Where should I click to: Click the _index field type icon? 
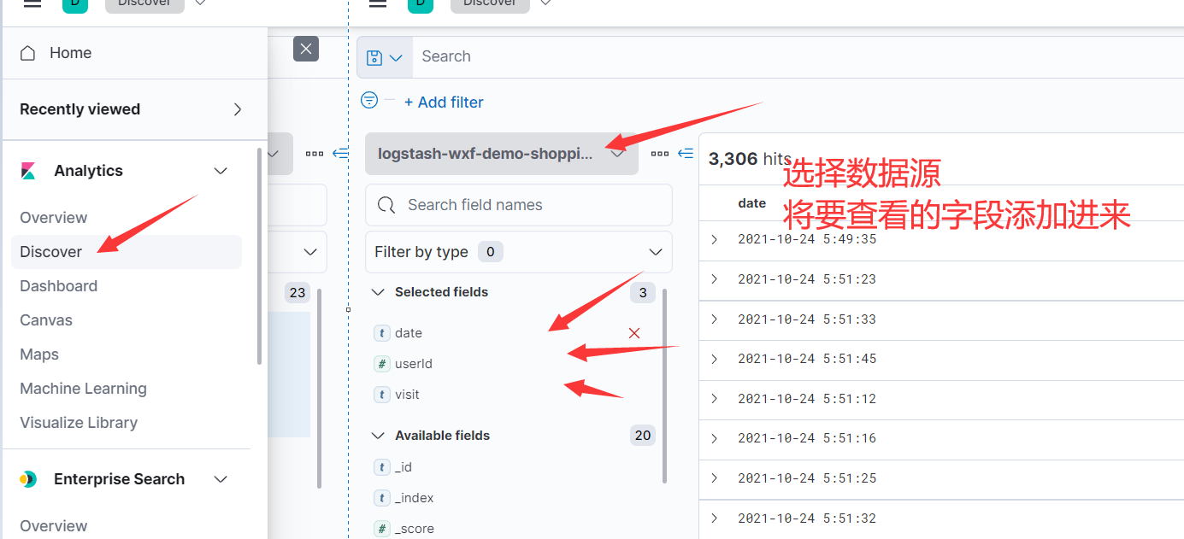tap(382, 498)
